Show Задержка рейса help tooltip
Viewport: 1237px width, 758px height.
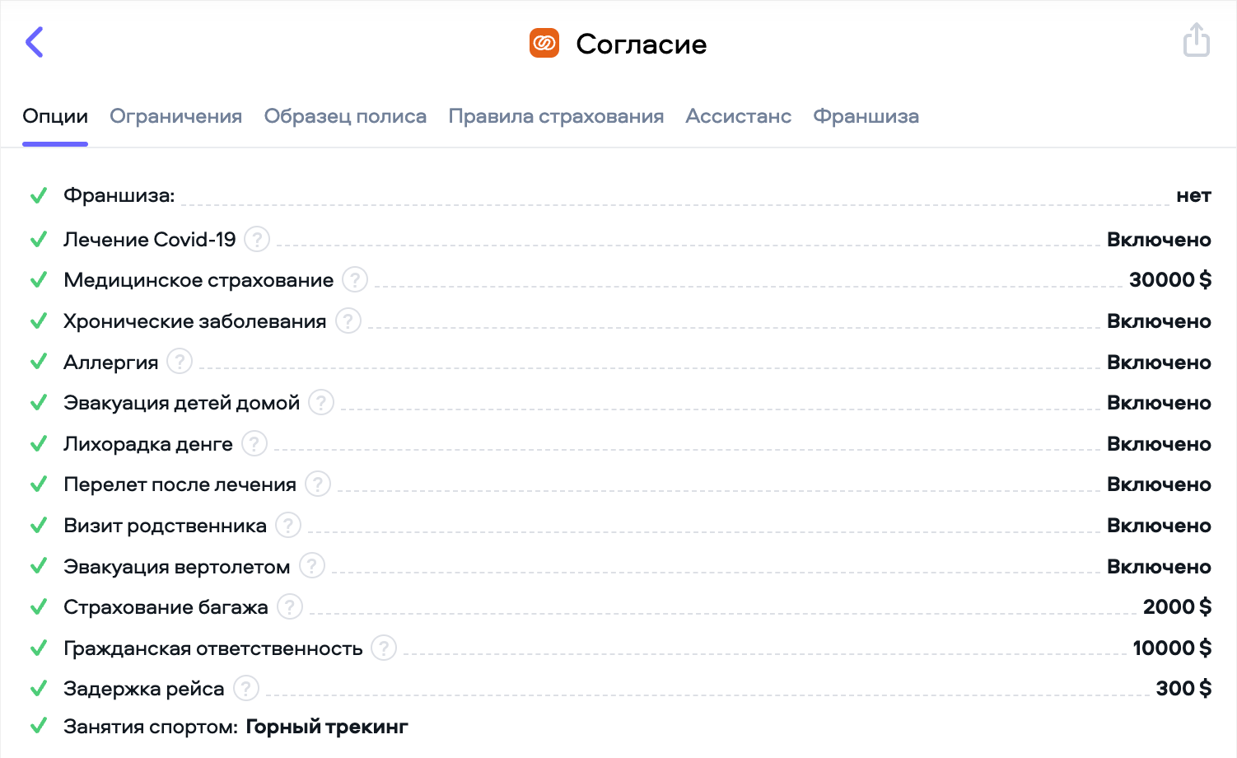246,688
